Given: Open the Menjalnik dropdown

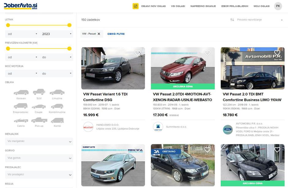Looking at the screenshot, I should coord(39,141).
